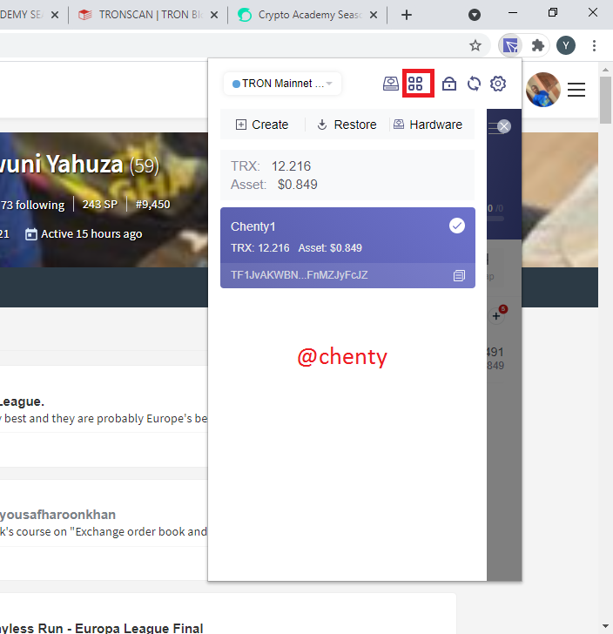
Task: Click the TRX balance 12.216 in summary
Action: pos(291,166)
